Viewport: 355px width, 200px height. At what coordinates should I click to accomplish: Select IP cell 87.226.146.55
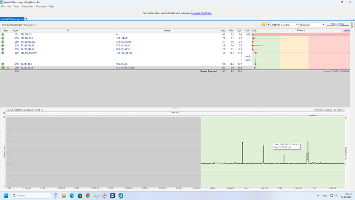[28, 46]
